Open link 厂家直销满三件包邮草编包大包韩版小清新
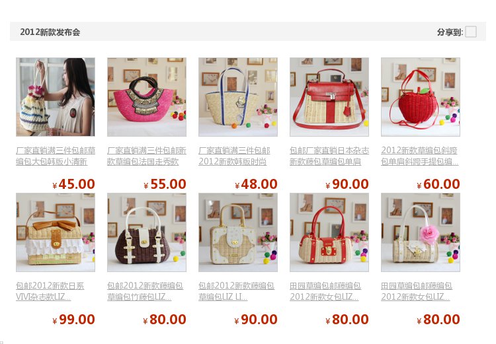The height and width of the screenshot is (344, 496). (x=56, y=156)
